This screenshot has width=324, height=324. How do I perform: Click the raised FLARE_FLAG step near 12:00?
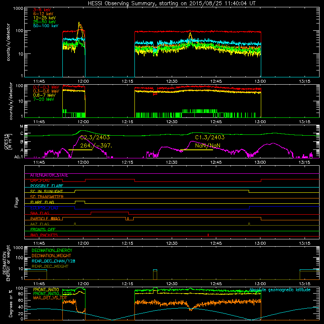pos(80,201)
